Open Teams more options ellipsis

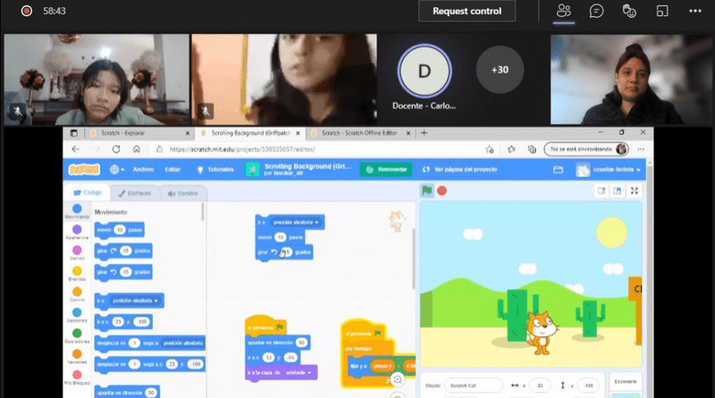694,12
